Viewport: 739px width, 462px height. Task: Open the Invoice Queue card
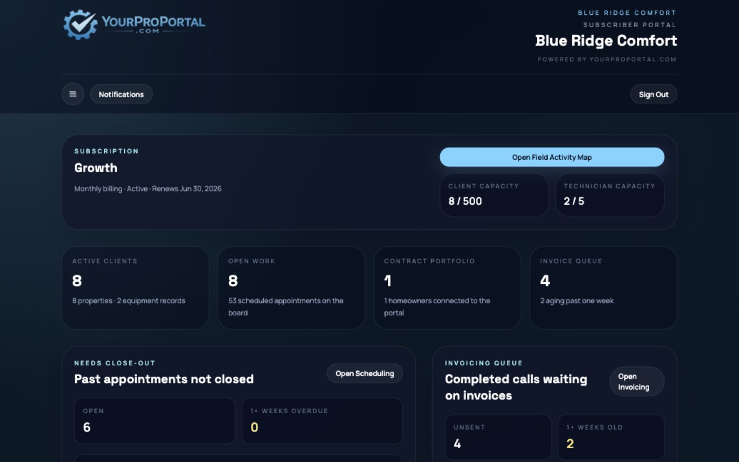point(604,287)
